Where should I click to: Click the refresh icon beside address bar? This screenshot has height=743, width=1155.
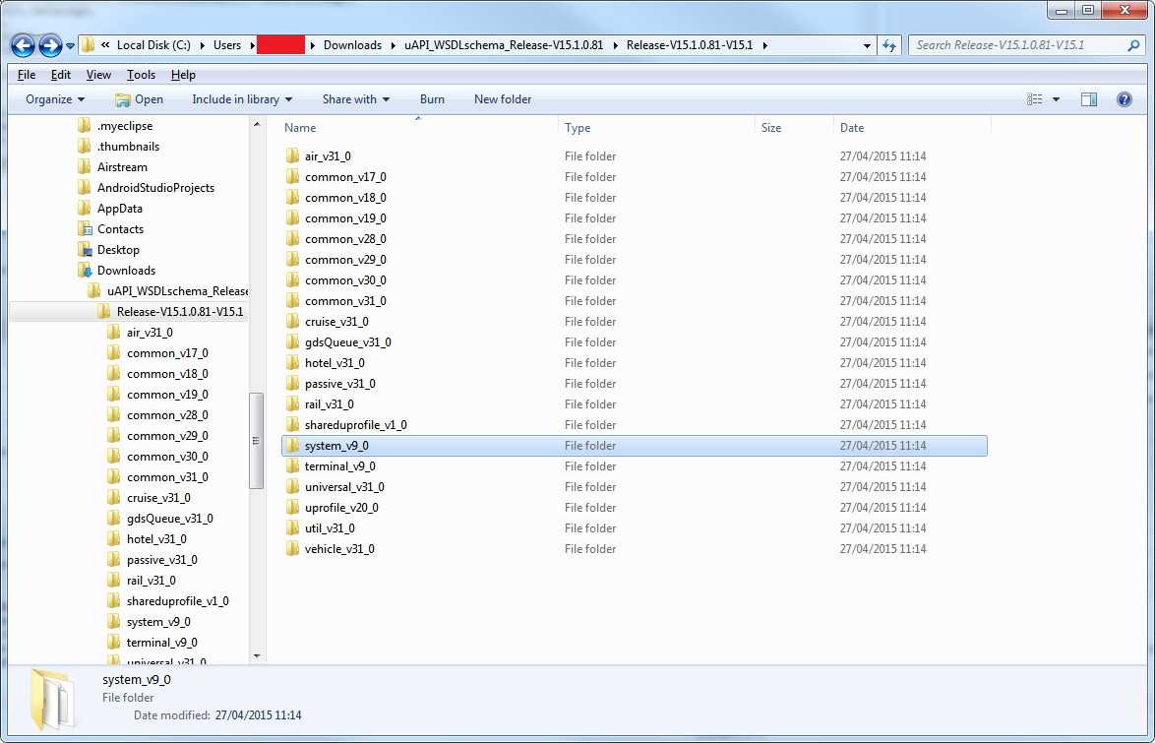pyautogui.click(x=889, y=45)
